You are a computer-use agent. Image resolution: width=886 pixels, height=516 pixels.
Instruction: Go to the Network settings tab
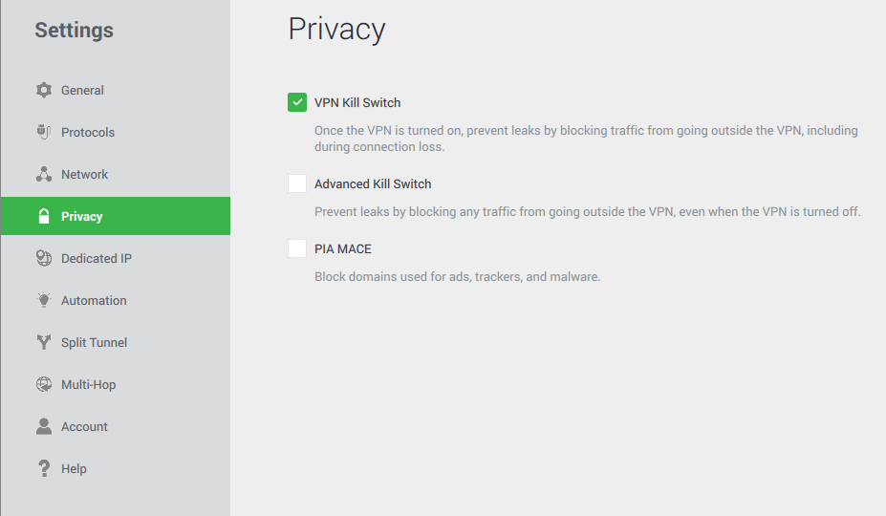pos(85,175)
